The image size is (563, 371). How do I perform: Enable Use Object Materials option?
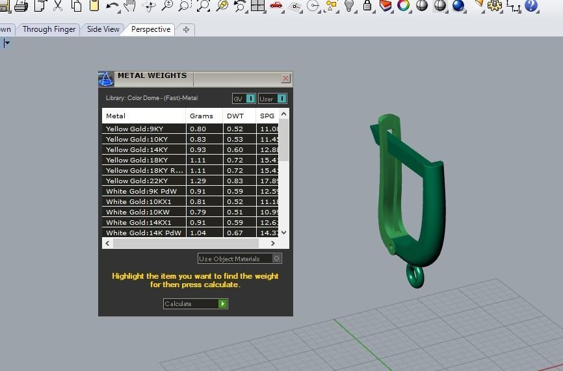coord(240,259)
